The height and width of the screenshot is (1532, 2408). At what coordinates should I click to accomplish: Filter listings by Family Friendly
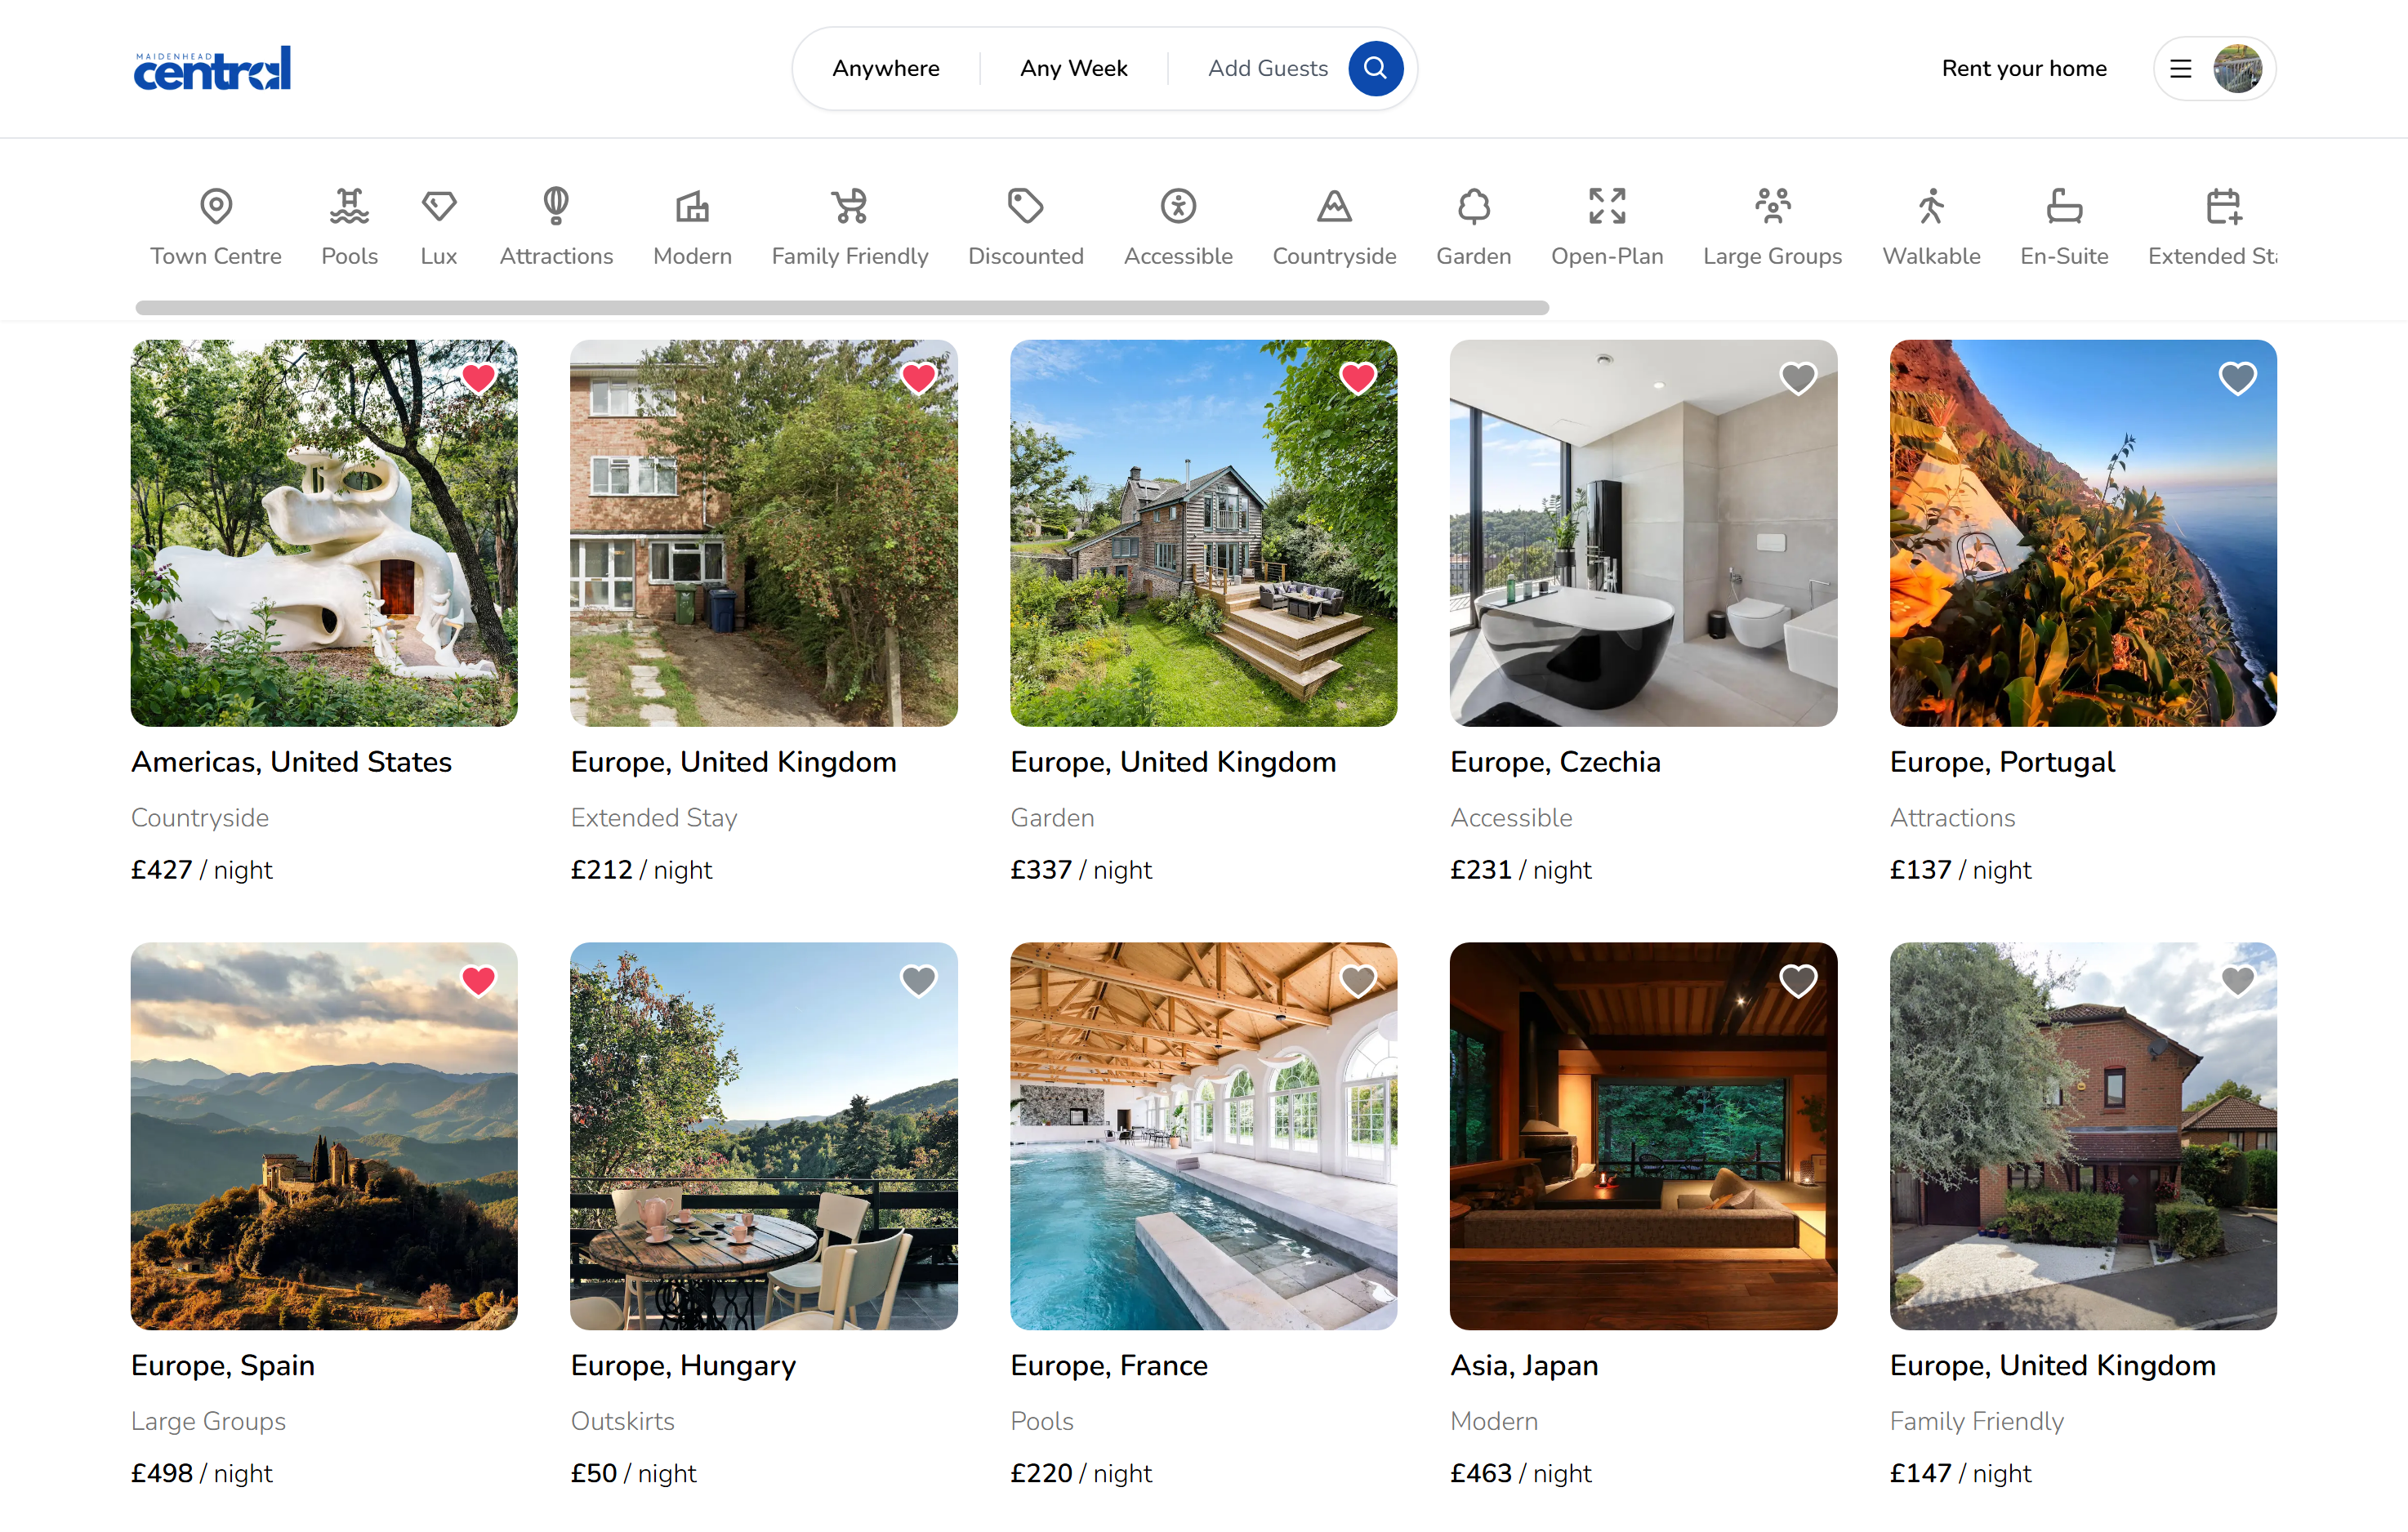pyautogui.click(x=849, y=223)
